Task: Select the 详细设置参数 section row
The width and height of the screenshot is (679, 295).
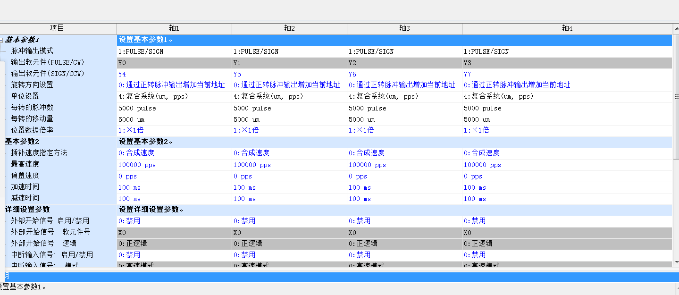Action: pyautogui.click(x=27, y=210)
